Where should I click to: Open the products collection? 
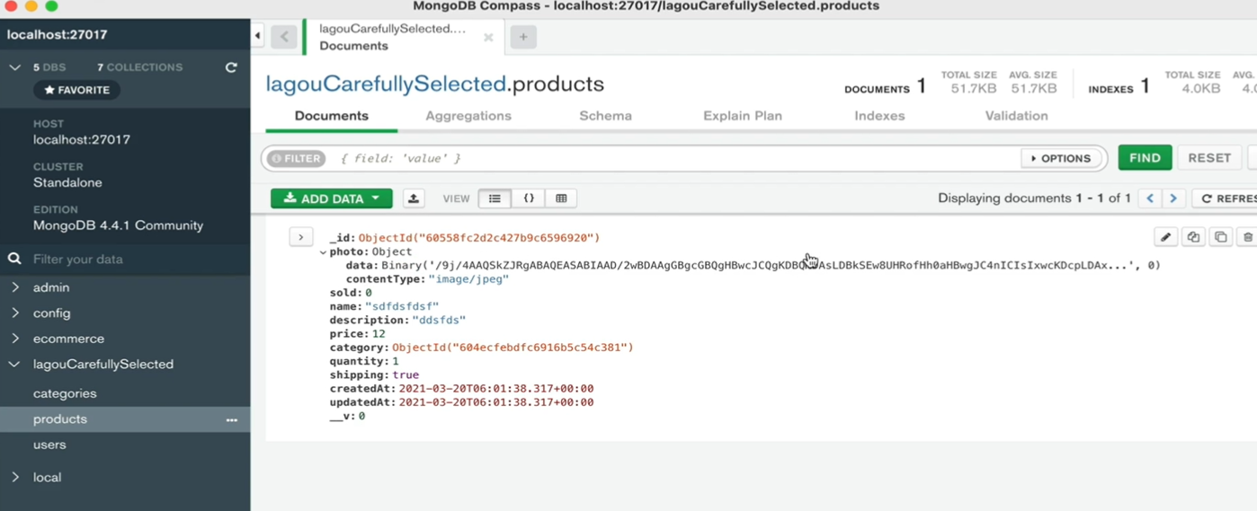pyautogui.click(x=60, y=419)
